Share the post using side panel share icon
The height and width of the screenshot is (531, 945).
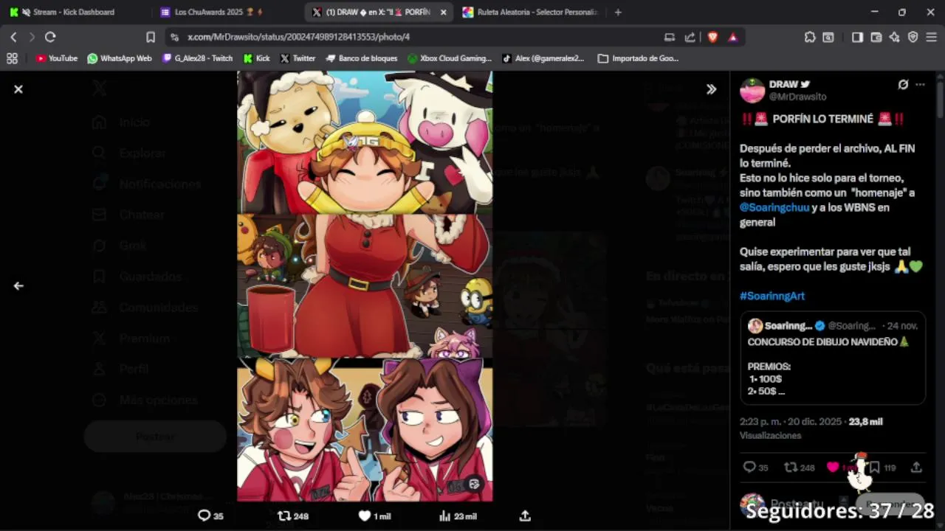point(916,468)
